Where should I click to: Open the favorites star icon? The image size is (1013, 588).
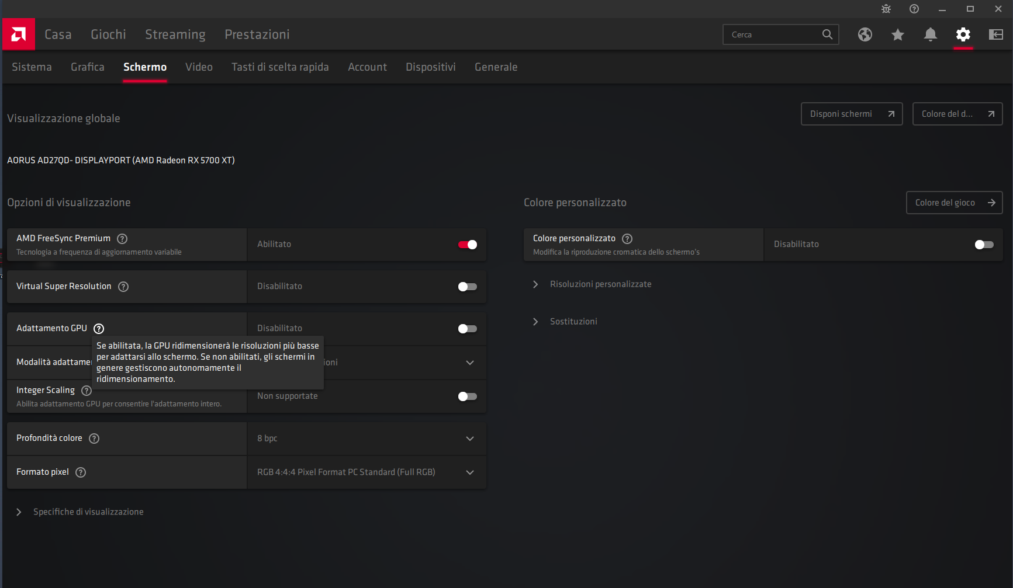point(898,34)
